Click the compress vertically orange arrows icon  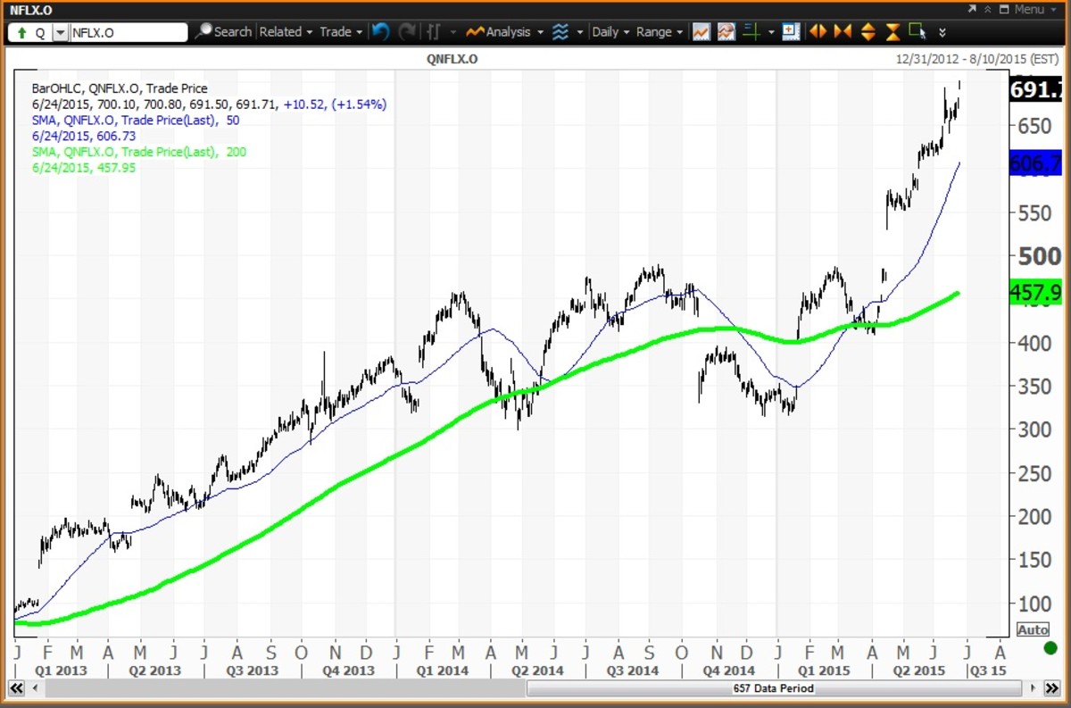pos(892,32)
